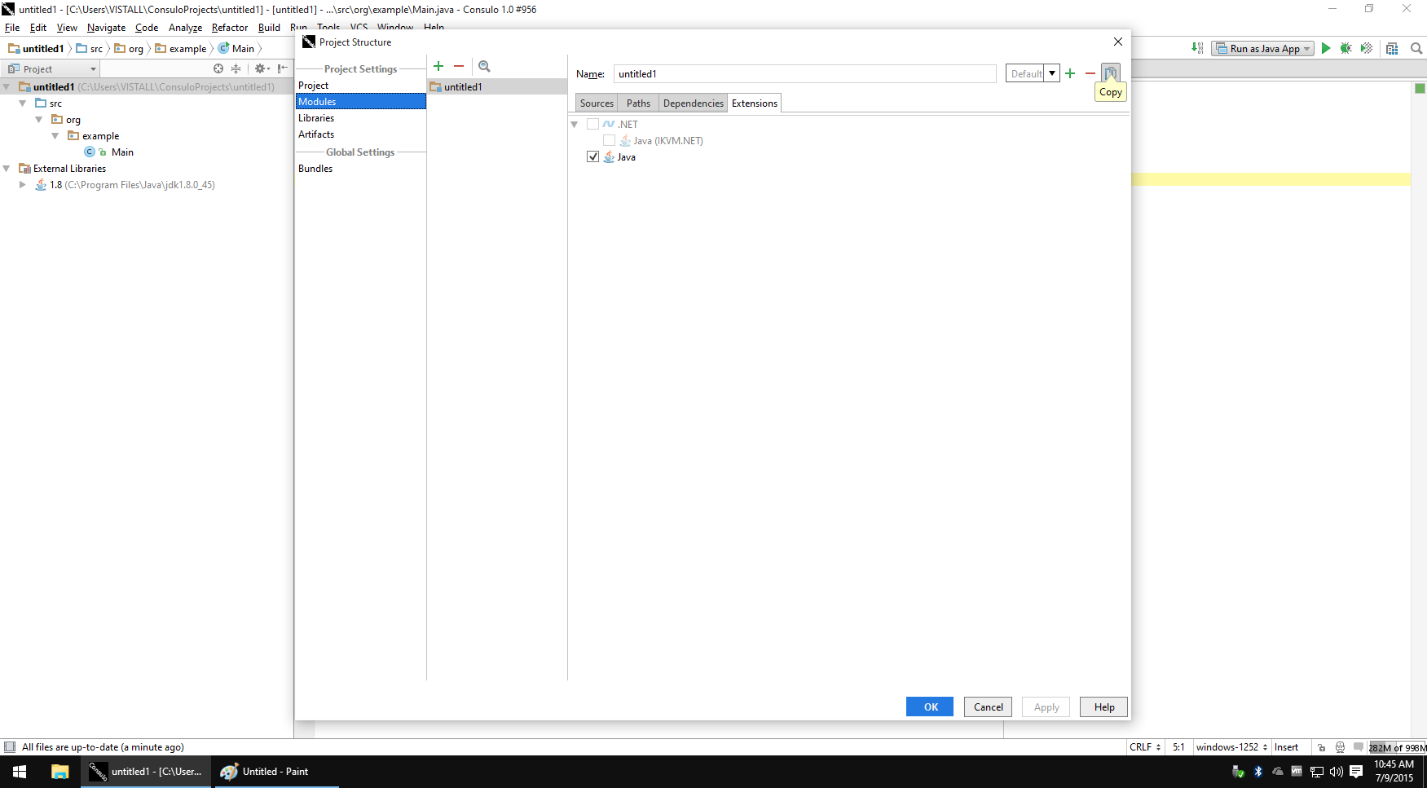Click the OK button
The width and height of the screenshot is (1427, 788).
point(930,707)
